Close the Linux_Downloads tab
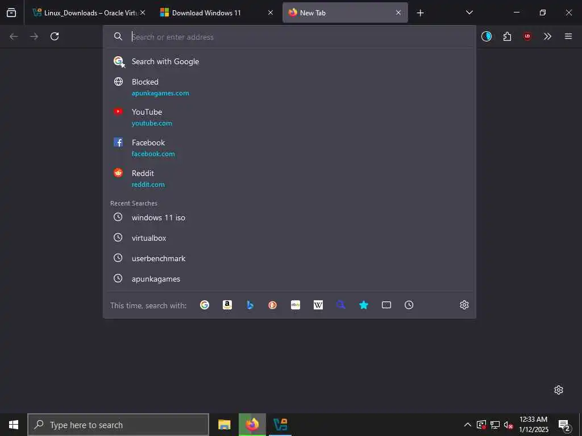 pyautogui.click(x=143, y=12)
